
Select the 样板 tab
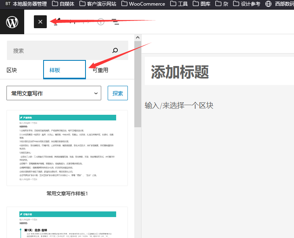coord(65,70)
